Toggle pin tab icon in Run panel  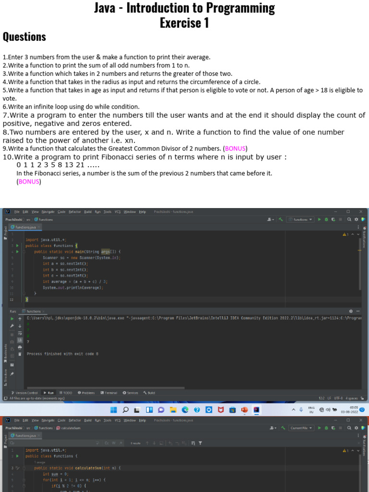pos(12,374)
